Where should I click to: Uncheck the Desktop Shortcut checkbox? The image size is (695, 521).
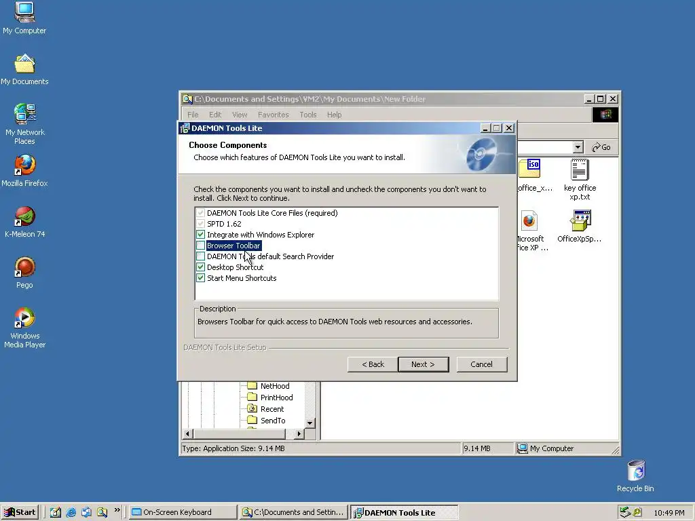tap(200, 267)
